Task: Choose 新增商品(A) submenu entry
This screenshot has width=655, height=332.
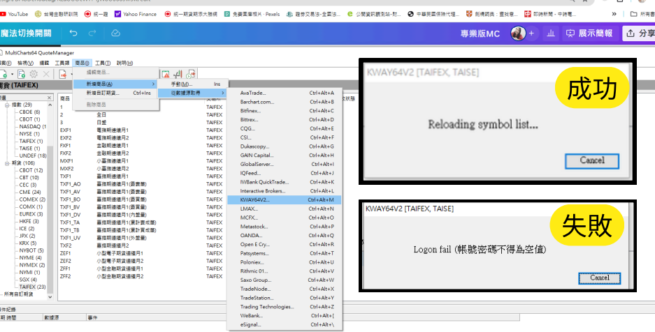Action: (x=116, y=84)
